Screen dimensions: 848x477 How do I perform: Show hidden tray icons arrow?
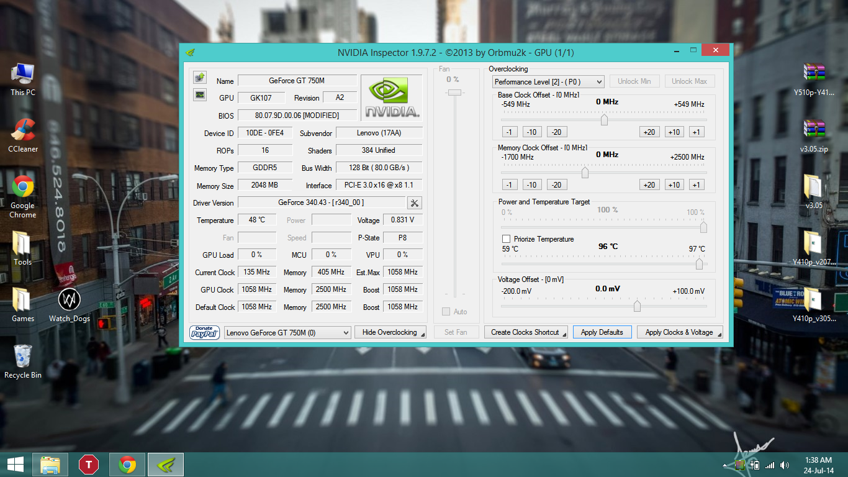tap(725, 465)
